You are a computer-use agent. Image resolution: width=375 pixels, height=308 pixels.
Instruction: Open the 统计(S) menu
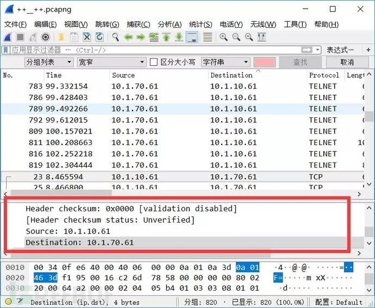(201, 24)
